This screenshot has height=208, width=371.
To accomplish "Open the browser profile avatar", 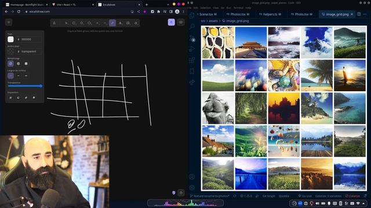I will click(177, 12).
